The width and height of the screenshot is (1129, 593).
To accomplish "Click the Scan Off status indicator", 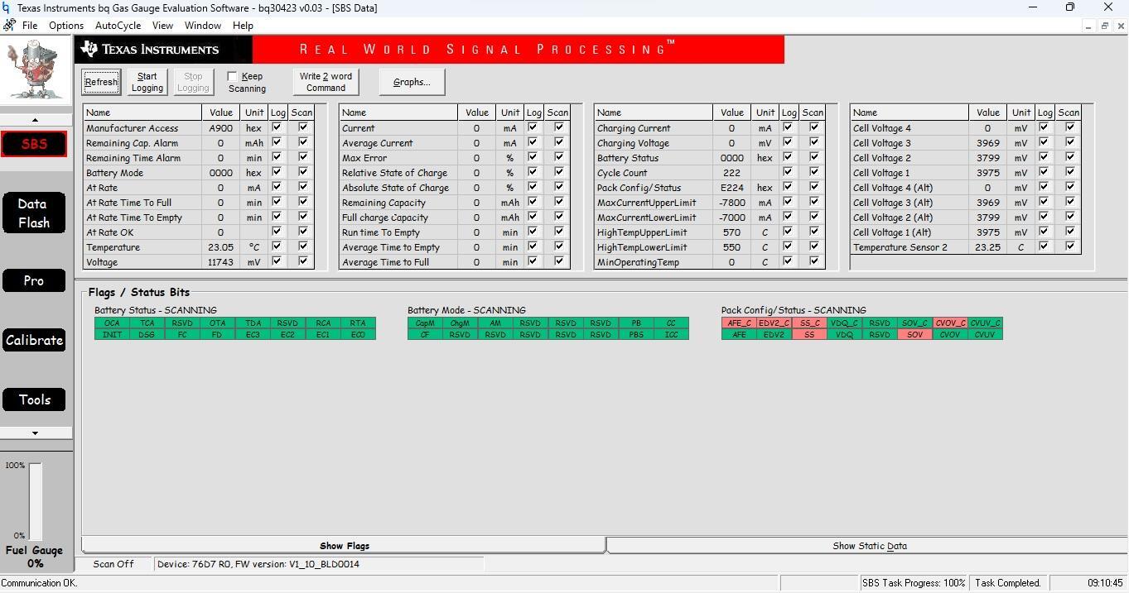I will point(113,564).
